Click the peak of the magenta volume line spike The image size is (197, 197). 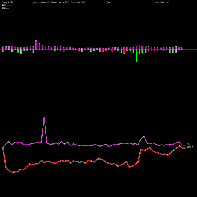(44, 117)
